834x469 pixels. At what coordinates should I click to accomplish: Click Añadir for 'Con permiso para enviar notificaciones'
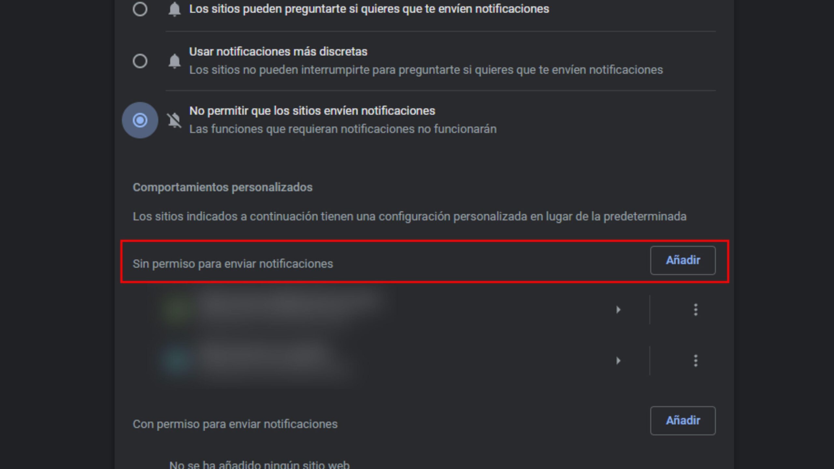coord(683,420)
